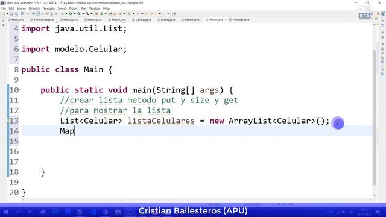Click 'public class Main' declaration text
Image resolution: width=386 pixels, height=217 pixels.
[x=62, y=69]
